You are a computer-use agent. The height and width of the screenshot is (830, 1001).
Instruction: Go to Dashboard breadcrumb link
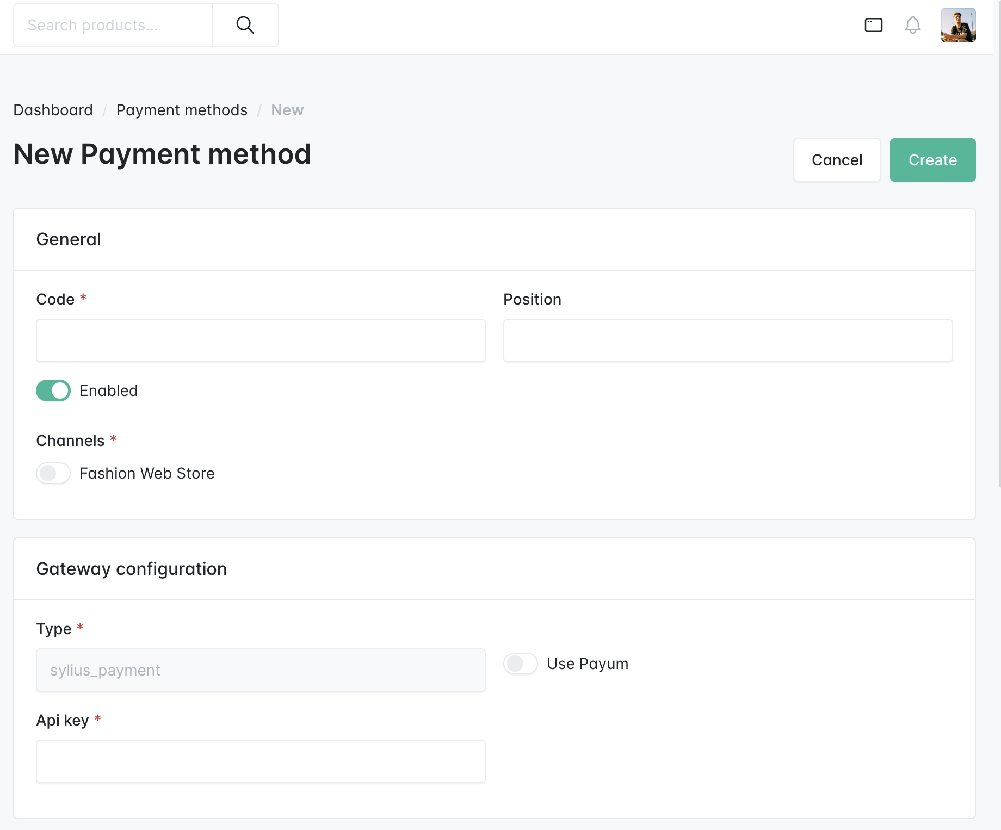[x=53, y=110]
